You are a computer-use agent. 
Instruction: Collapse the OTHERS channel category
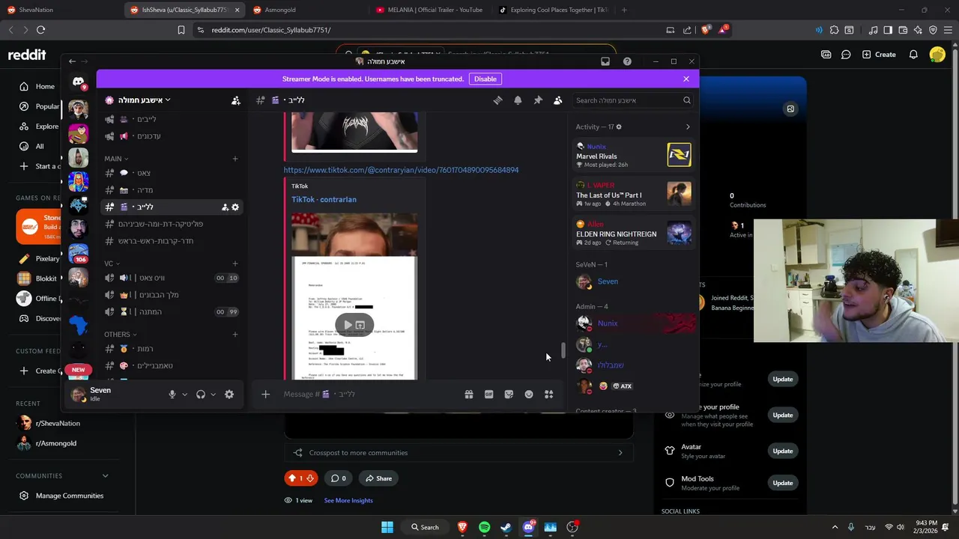pos(120,335)
